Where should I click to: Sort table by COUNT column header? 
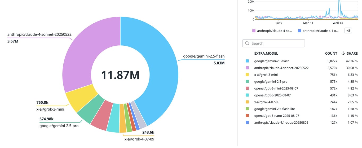coord(331,53)
